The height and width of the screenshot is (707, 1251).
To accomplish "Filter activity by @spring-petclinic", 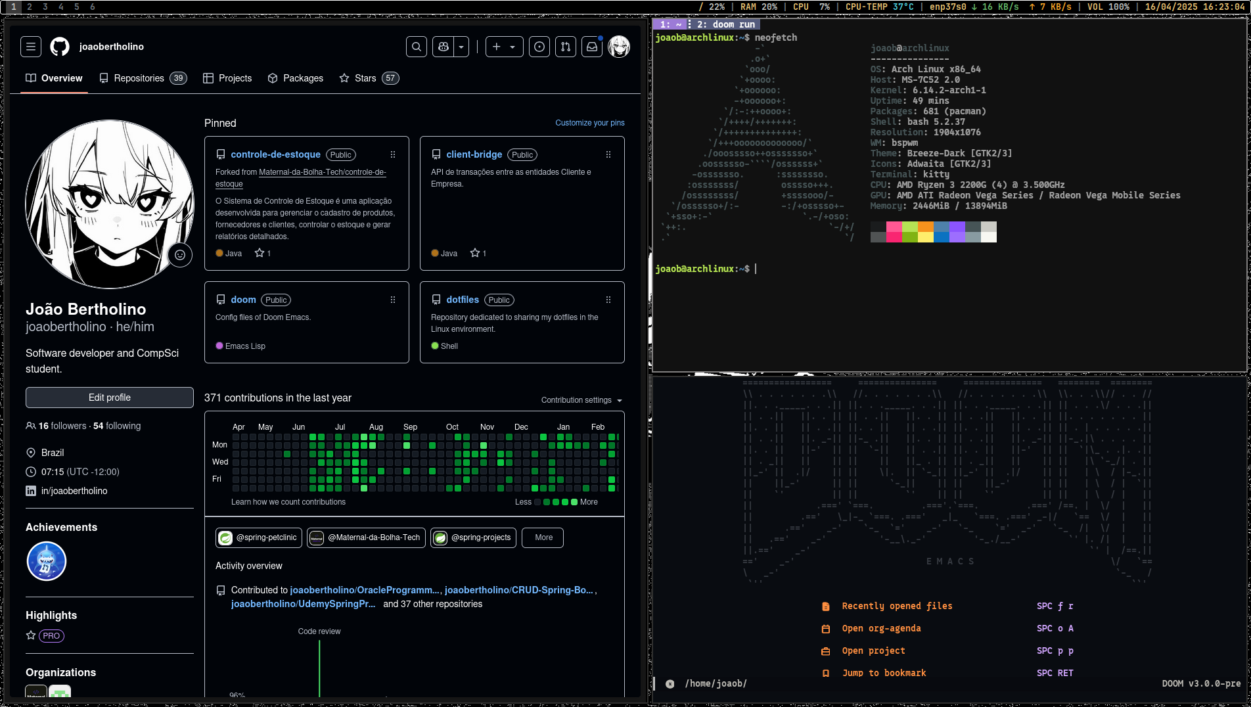I will point(259,537).
